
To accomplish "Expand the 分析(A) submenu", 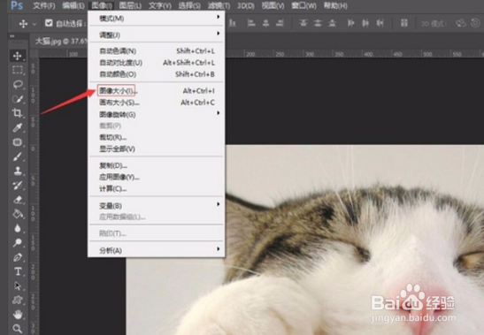I will (x=157, y=250).
